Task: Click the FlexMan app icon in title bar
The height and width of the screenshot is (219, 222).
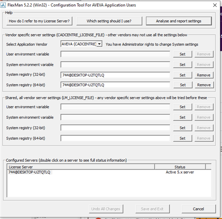Action: (3, 5)
